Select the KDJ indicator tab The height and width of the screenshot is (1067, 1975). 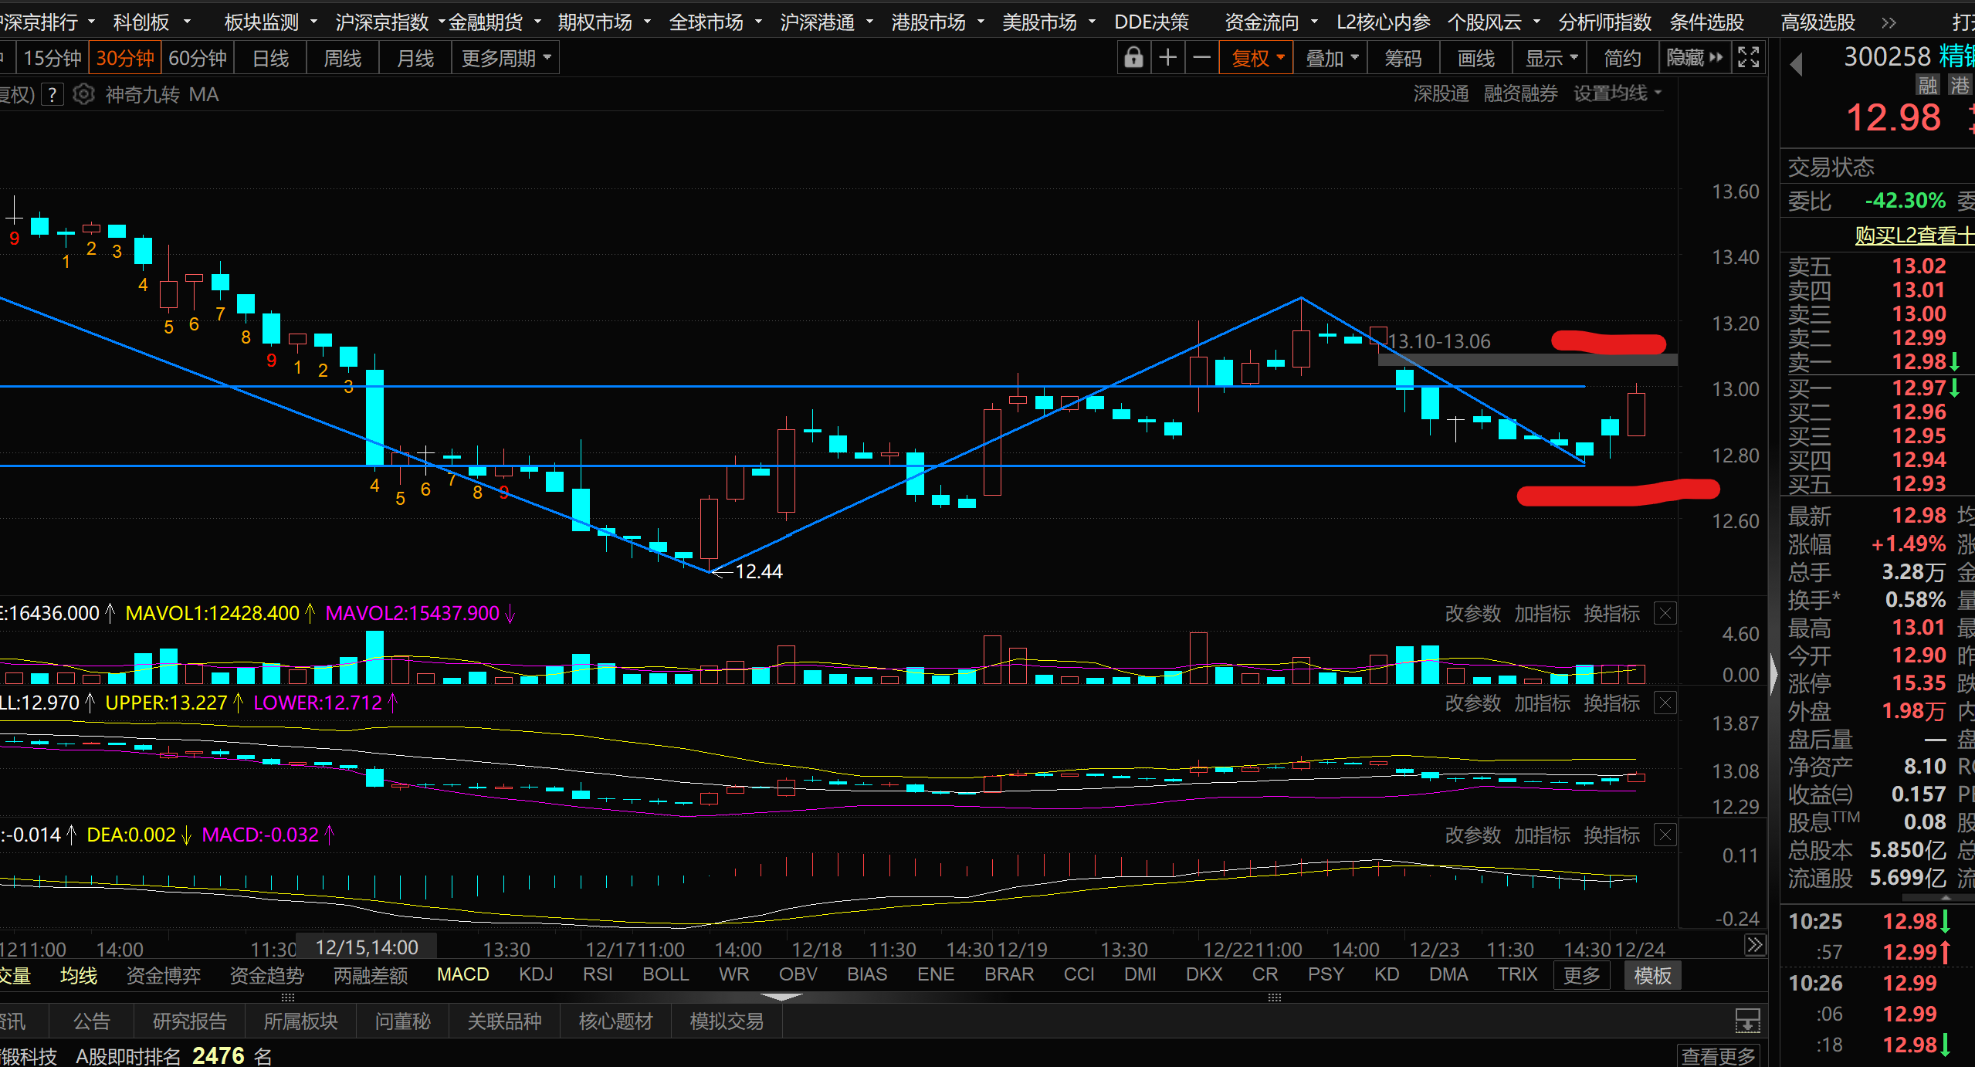[535, 974]
